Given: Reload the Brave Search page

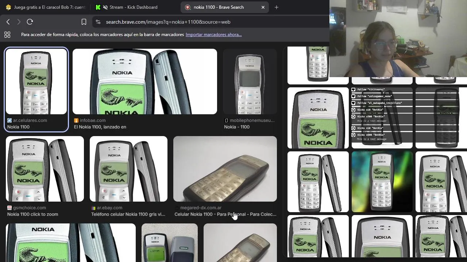Looking at the screenshot, I should click(x=30, y=22).
